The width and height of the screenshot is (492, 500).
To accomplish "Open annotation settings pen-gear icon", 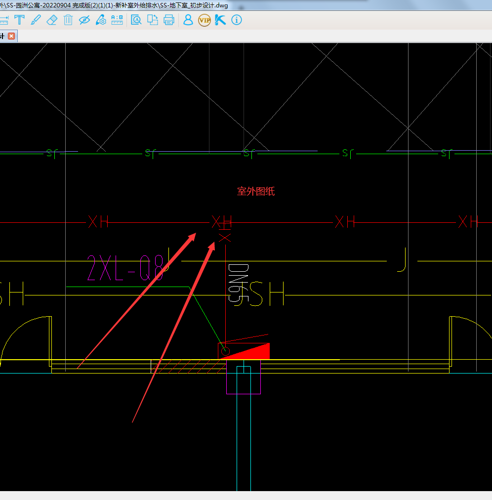I will tap(101, 20).
